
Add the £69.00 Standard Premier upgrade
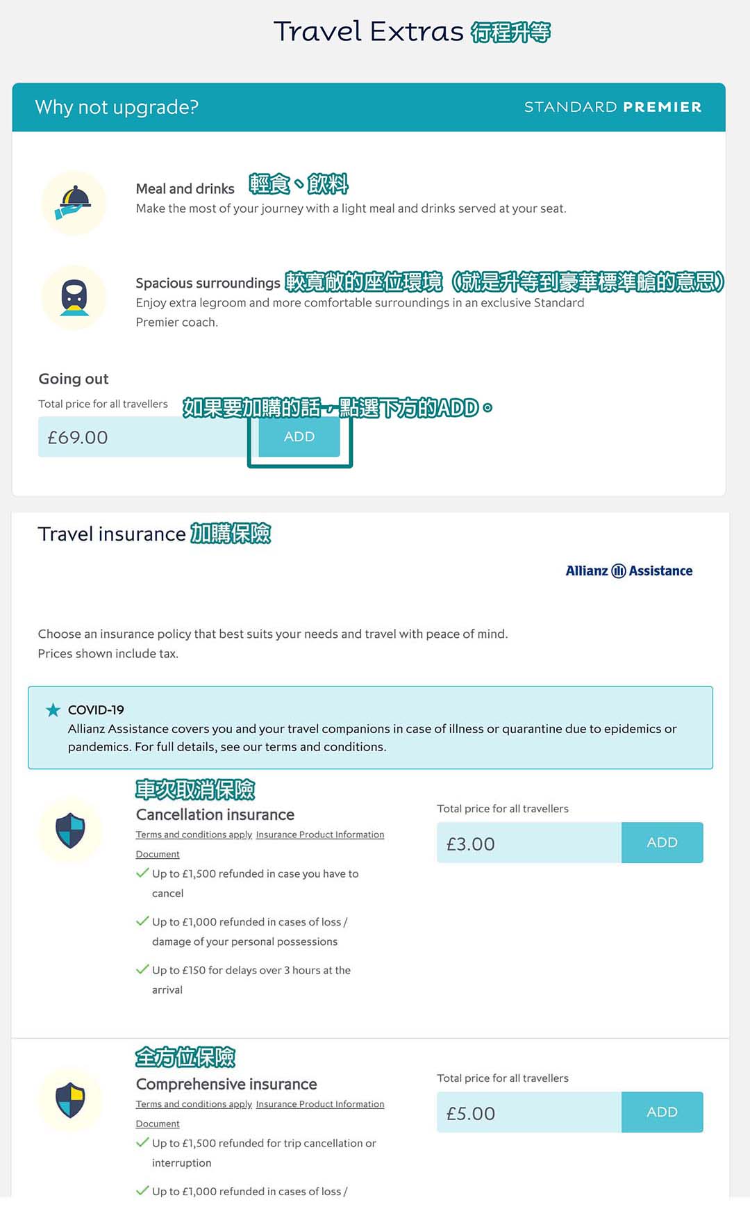pyautogui.click(x=299, y=437)
